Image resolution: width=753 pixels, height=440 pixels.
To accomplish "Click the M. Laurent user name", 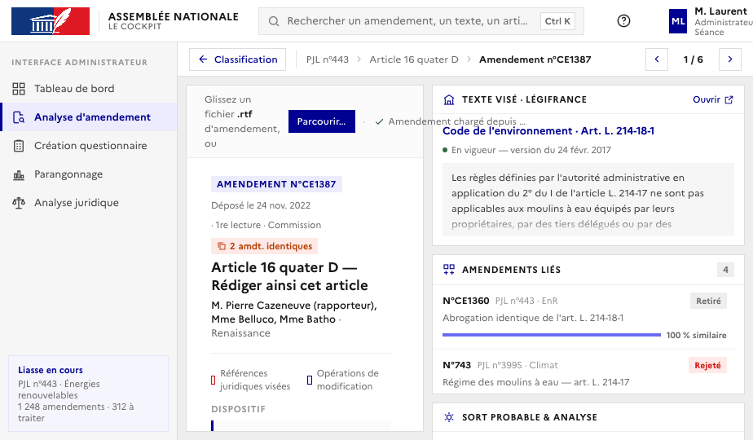I will click(721, 11).
